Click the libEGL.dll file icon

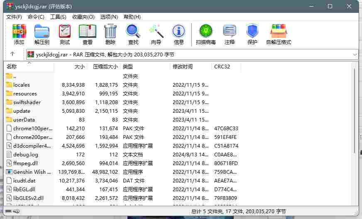click(x=9, y=189)
